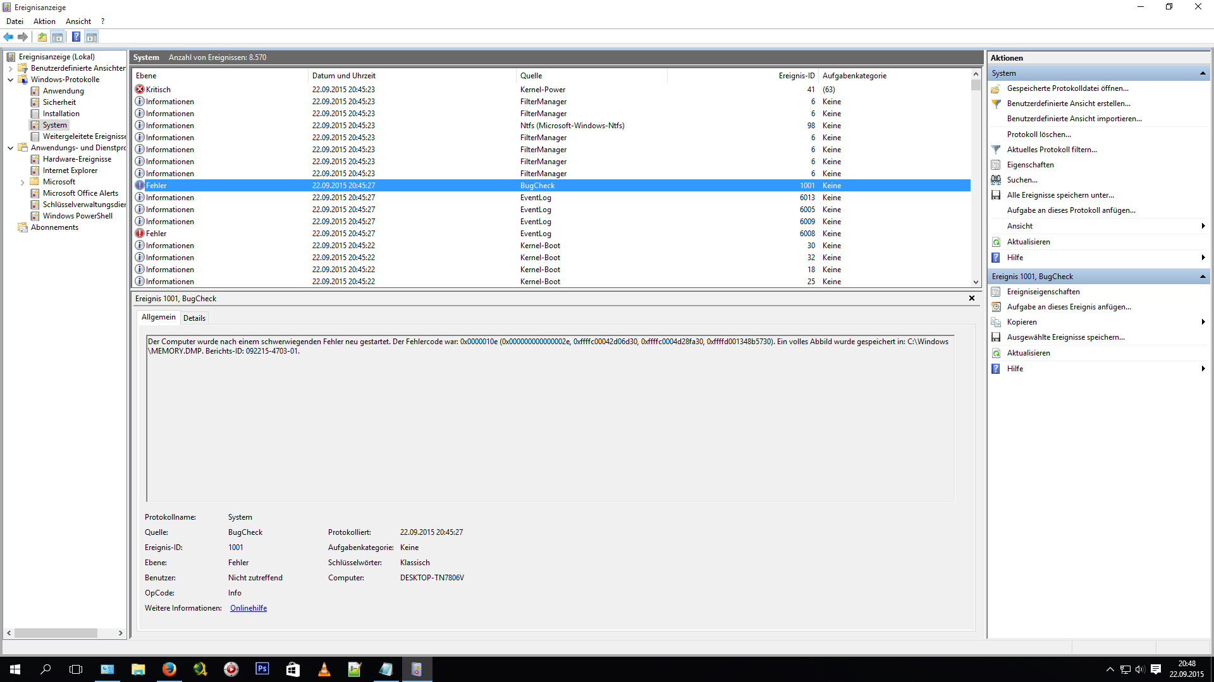This screenshot has height=682, width=1214.
Task: Open the Aktion menu
Action: tap(44, 21)
